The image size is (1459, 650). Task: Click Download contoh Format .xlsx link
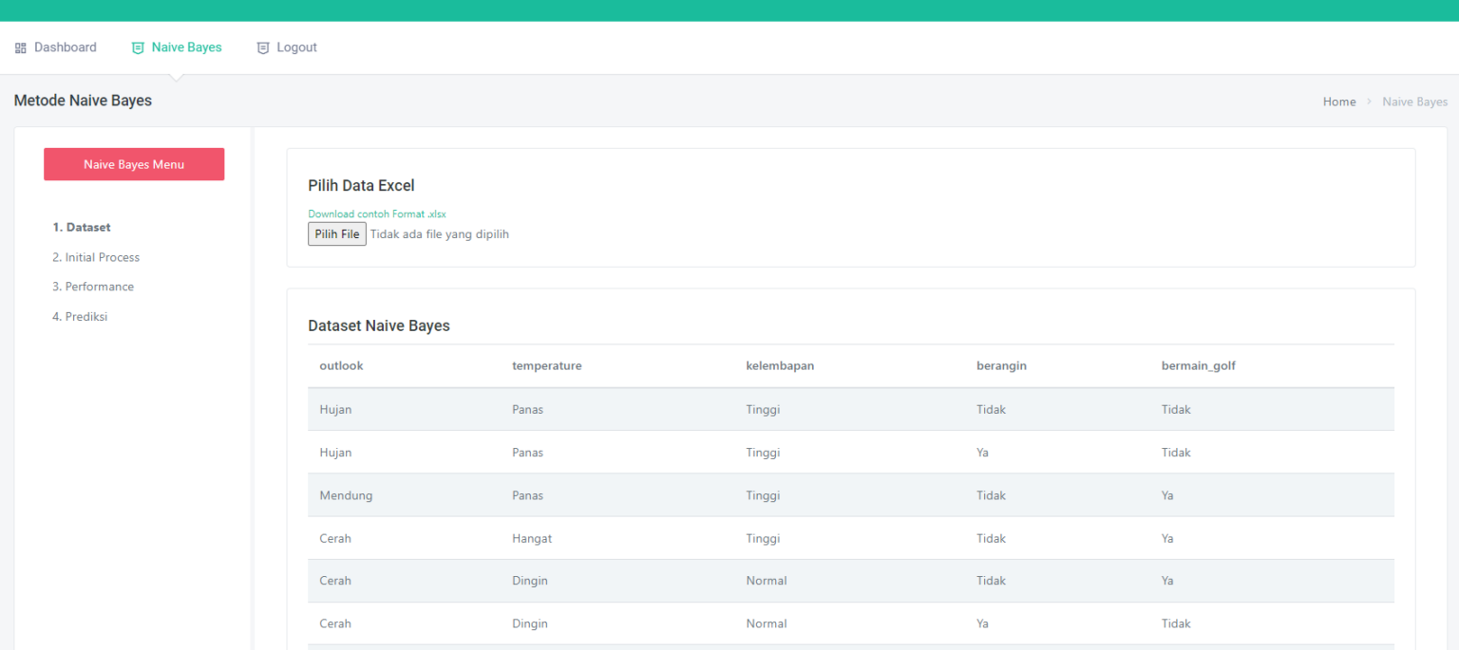coord(377,214)
